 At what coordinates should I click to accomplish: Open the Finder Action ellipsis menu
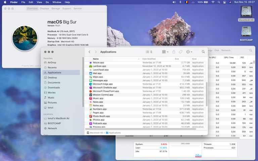(189, 52)
